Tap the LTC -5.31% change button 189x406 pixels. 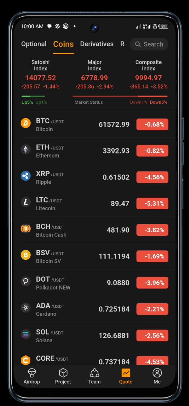click(x=152, y=203)
